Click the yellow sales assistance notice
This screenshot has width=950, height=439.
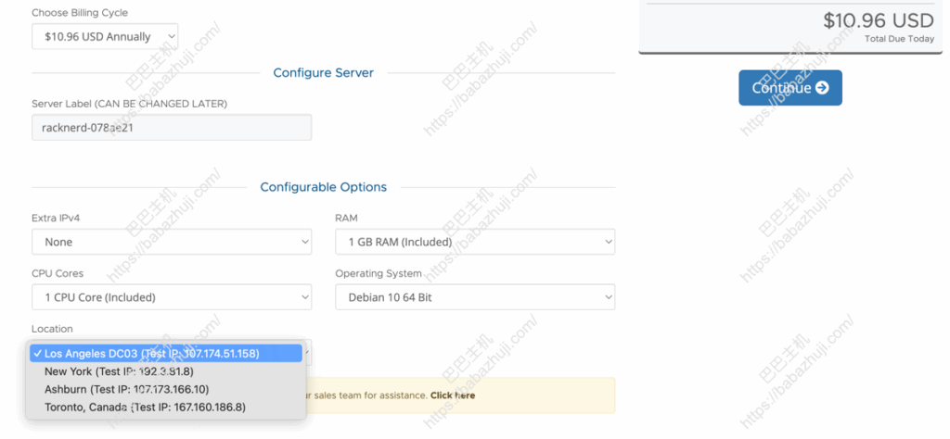pyautogui.click(x=538, y=395)
